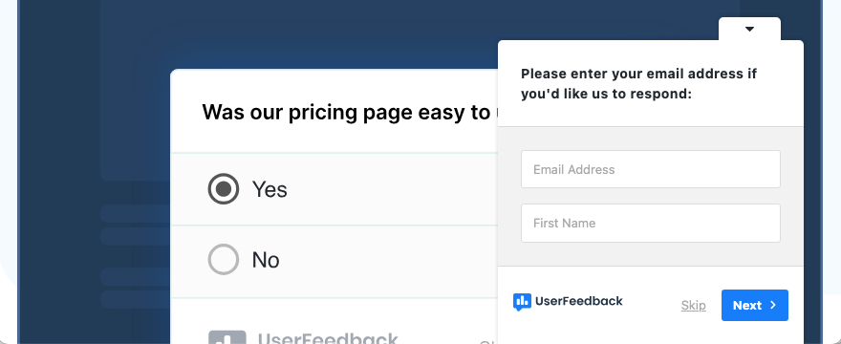Select the Yes radio button
Viewport: 841px width, 344px height.
coord(224,189)
